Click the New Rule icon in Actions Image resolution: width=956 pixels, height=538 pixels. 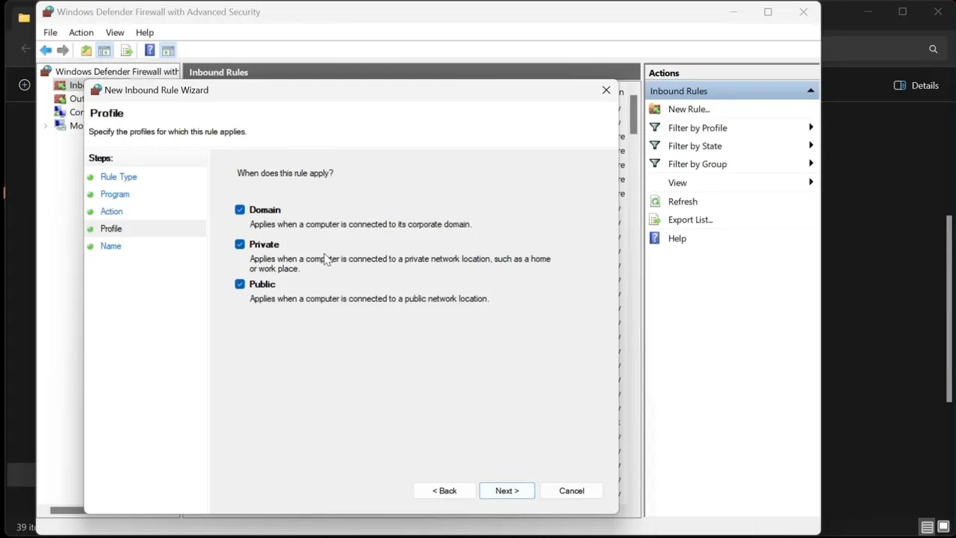655,109
